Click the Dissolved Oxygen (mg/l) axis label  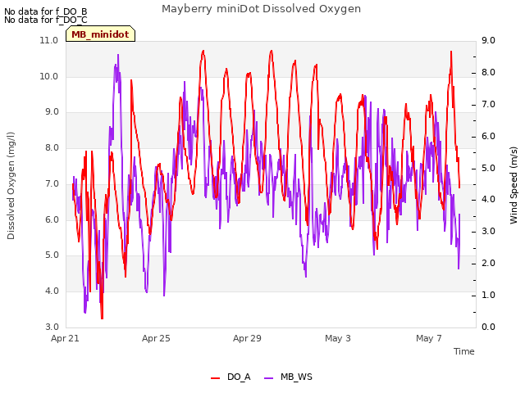click(11, 186)
